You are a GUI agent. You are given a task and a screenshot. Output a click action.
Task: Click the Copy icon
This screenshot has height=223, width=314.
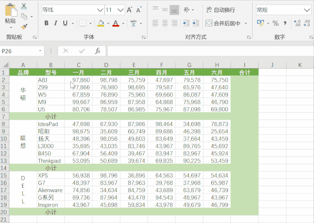tap(24, 17)
